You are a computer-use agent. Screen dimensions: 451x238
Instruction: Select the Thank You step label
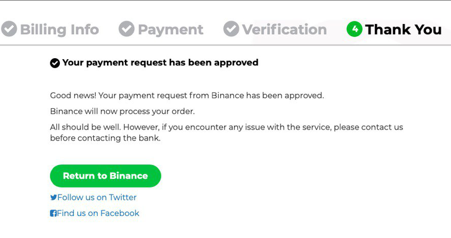tap(403, 30)
